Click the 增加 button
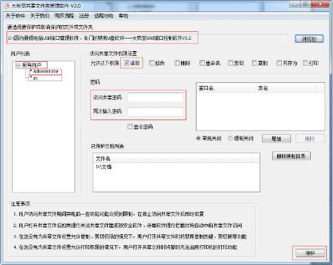Viewport: 333px width, 265px height. click(x=276, y=139)
